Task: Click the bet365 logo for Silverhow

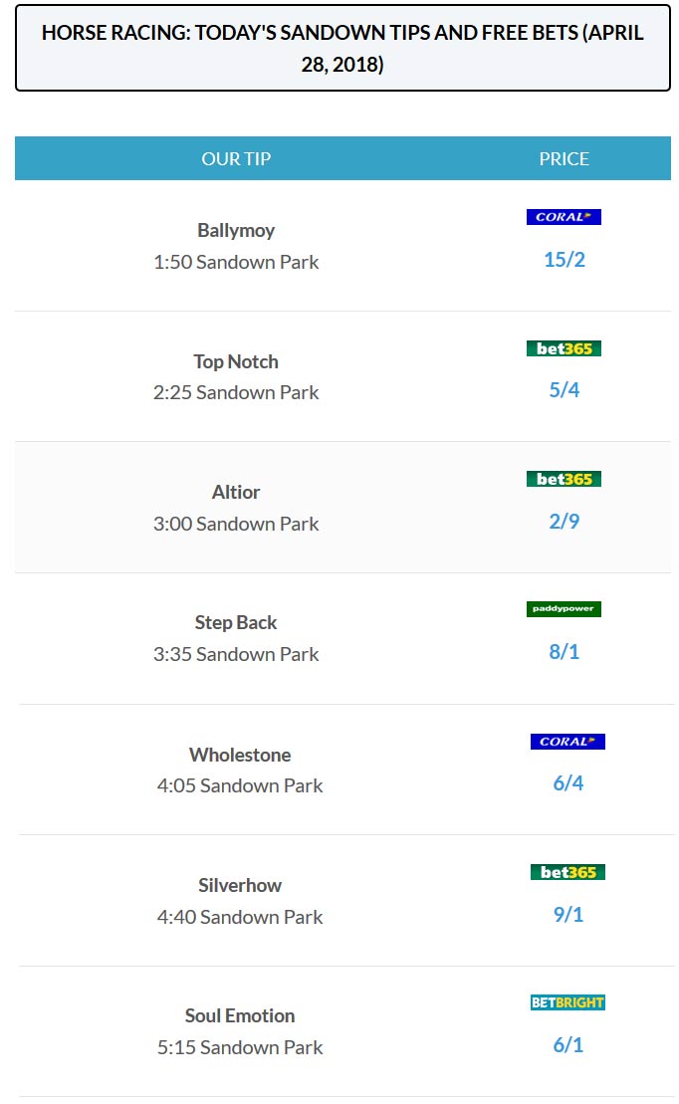Action: (567, 872)
